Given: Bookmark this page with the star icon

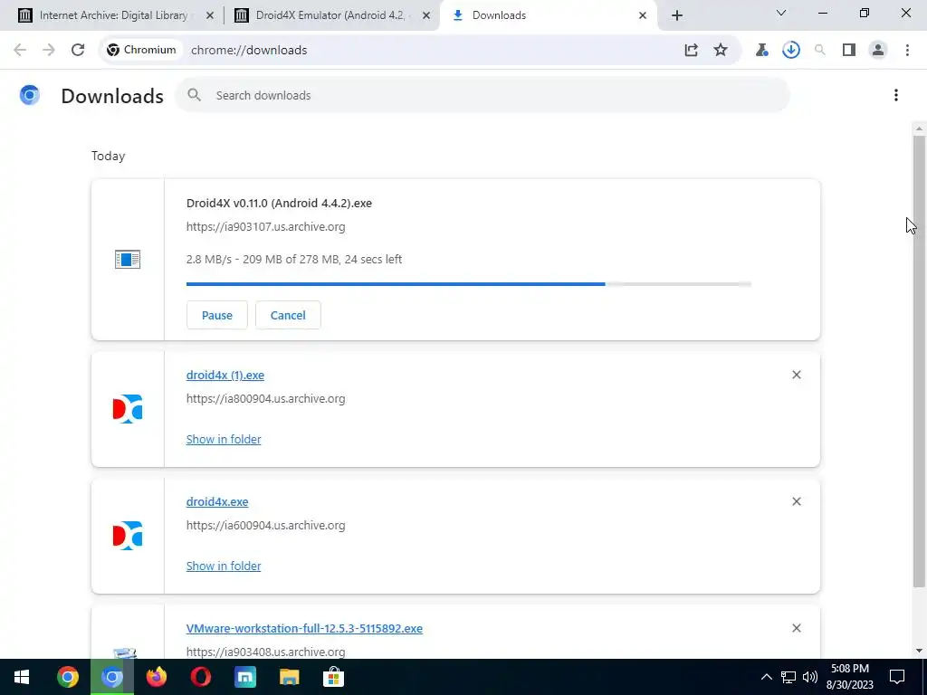Looking at the screenshot, I should click(x=720, y=51).
